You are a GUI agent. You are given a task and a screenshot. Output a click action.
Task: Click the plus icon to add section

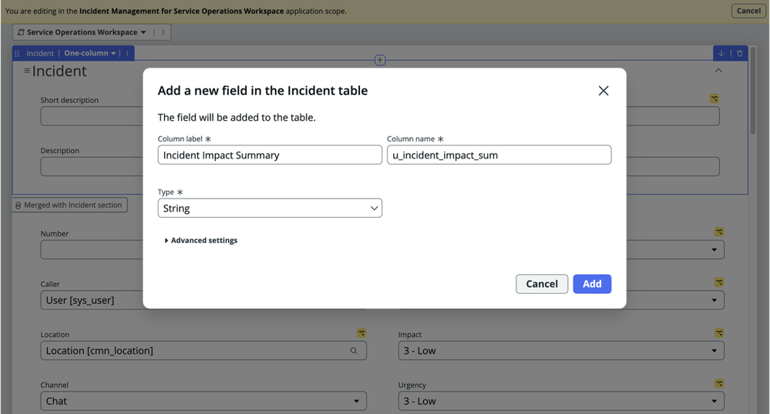(x=380, y=60)
